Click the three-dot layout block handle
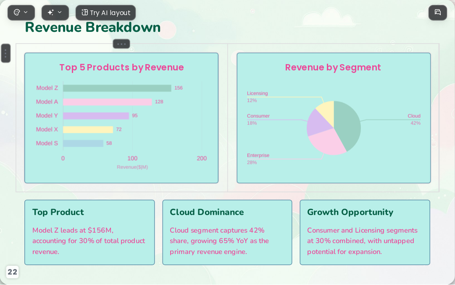The image size is (455, 285). pos(121,44)
